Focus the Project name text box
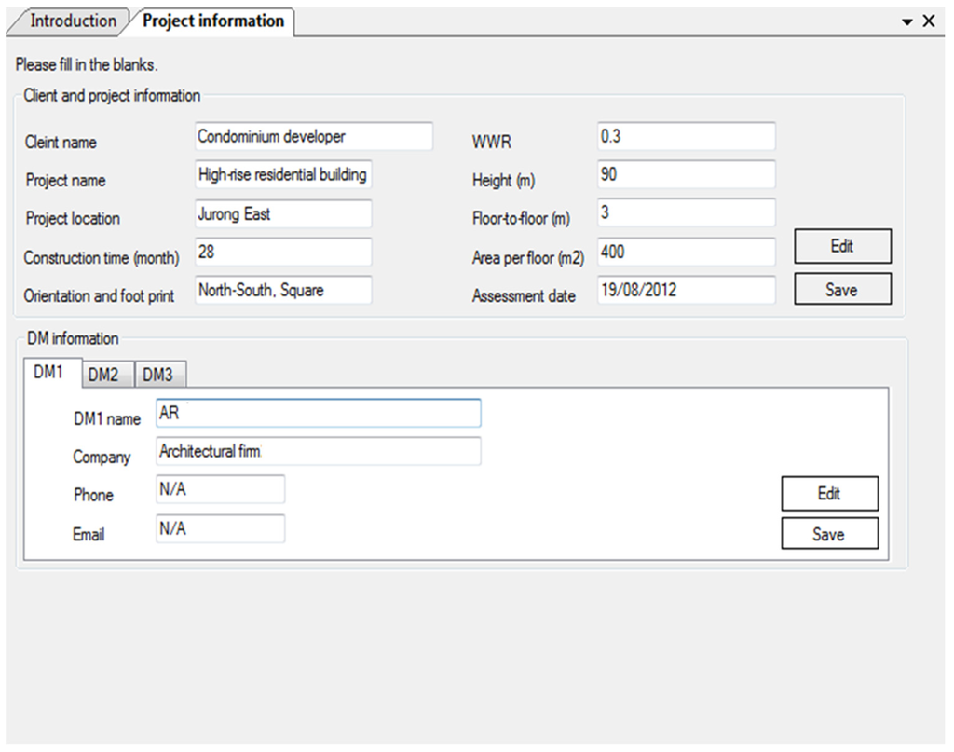The width and height of the screenshot is (954, 752). tap(283, 175)
